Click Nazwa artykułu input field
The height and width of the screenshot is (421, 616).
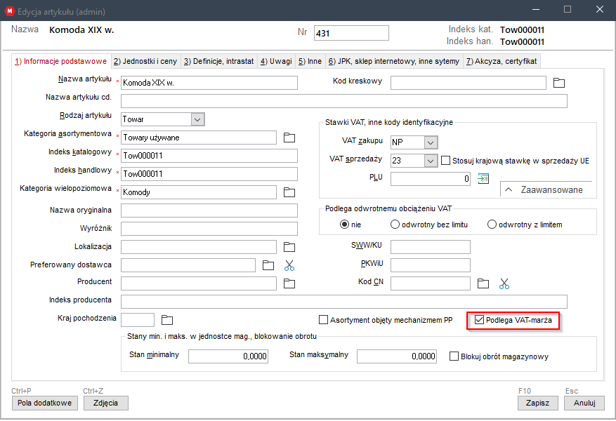click(209, 83)
